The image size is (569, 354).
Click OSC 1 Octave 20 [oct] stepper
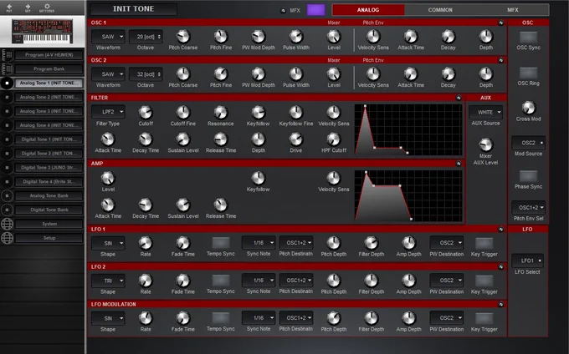click(146, 37)
